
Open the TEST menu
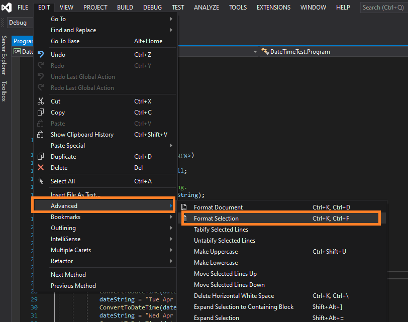pos(178,7)
